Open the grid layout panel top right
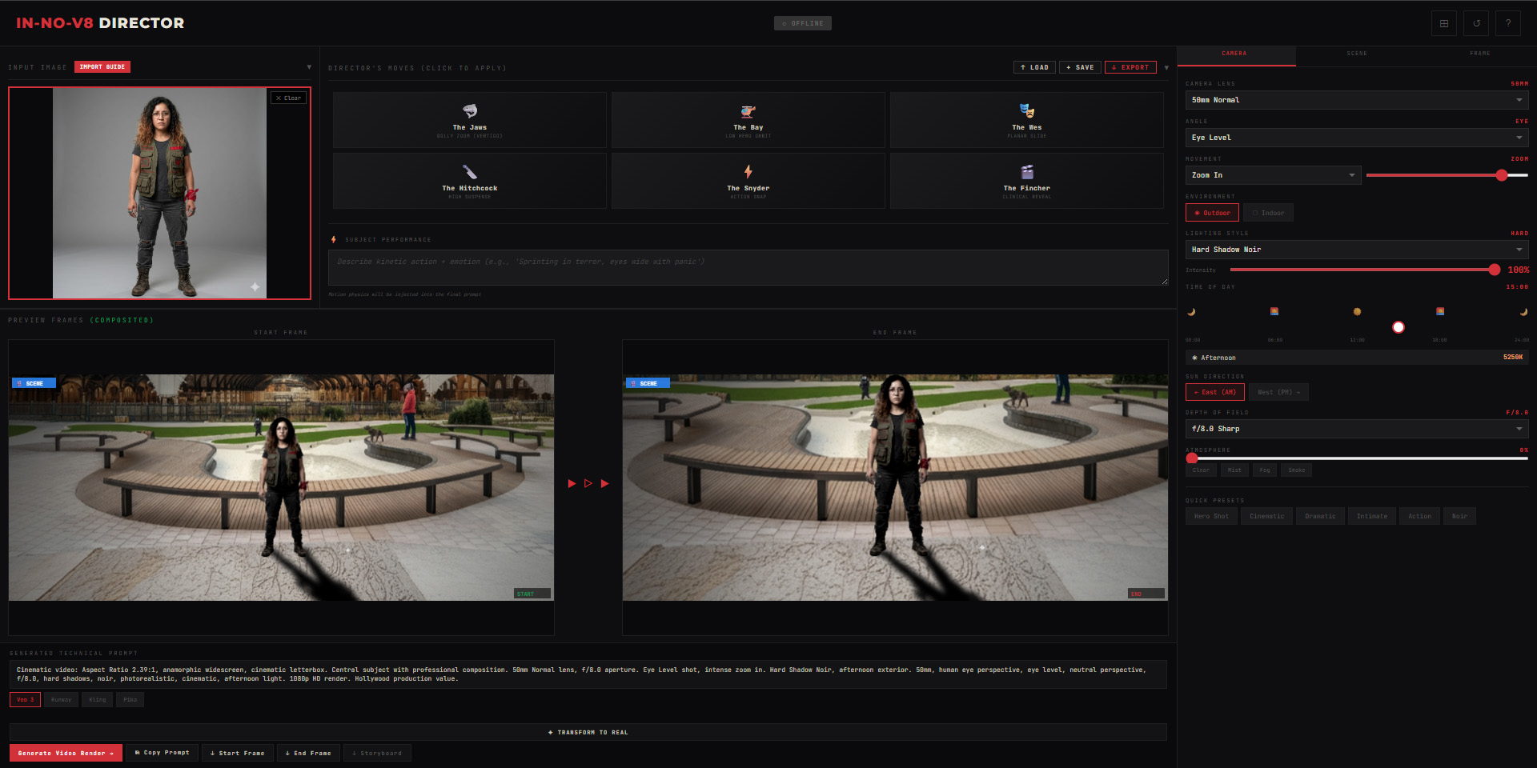This screenshot has height=768, width=1537. coord(1443,22)
